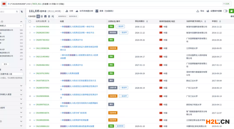The width and height of the screenshot is (234, 129).
Task: Open the 专利权人 dropdown in sidebar
Action: click(11, 26)
